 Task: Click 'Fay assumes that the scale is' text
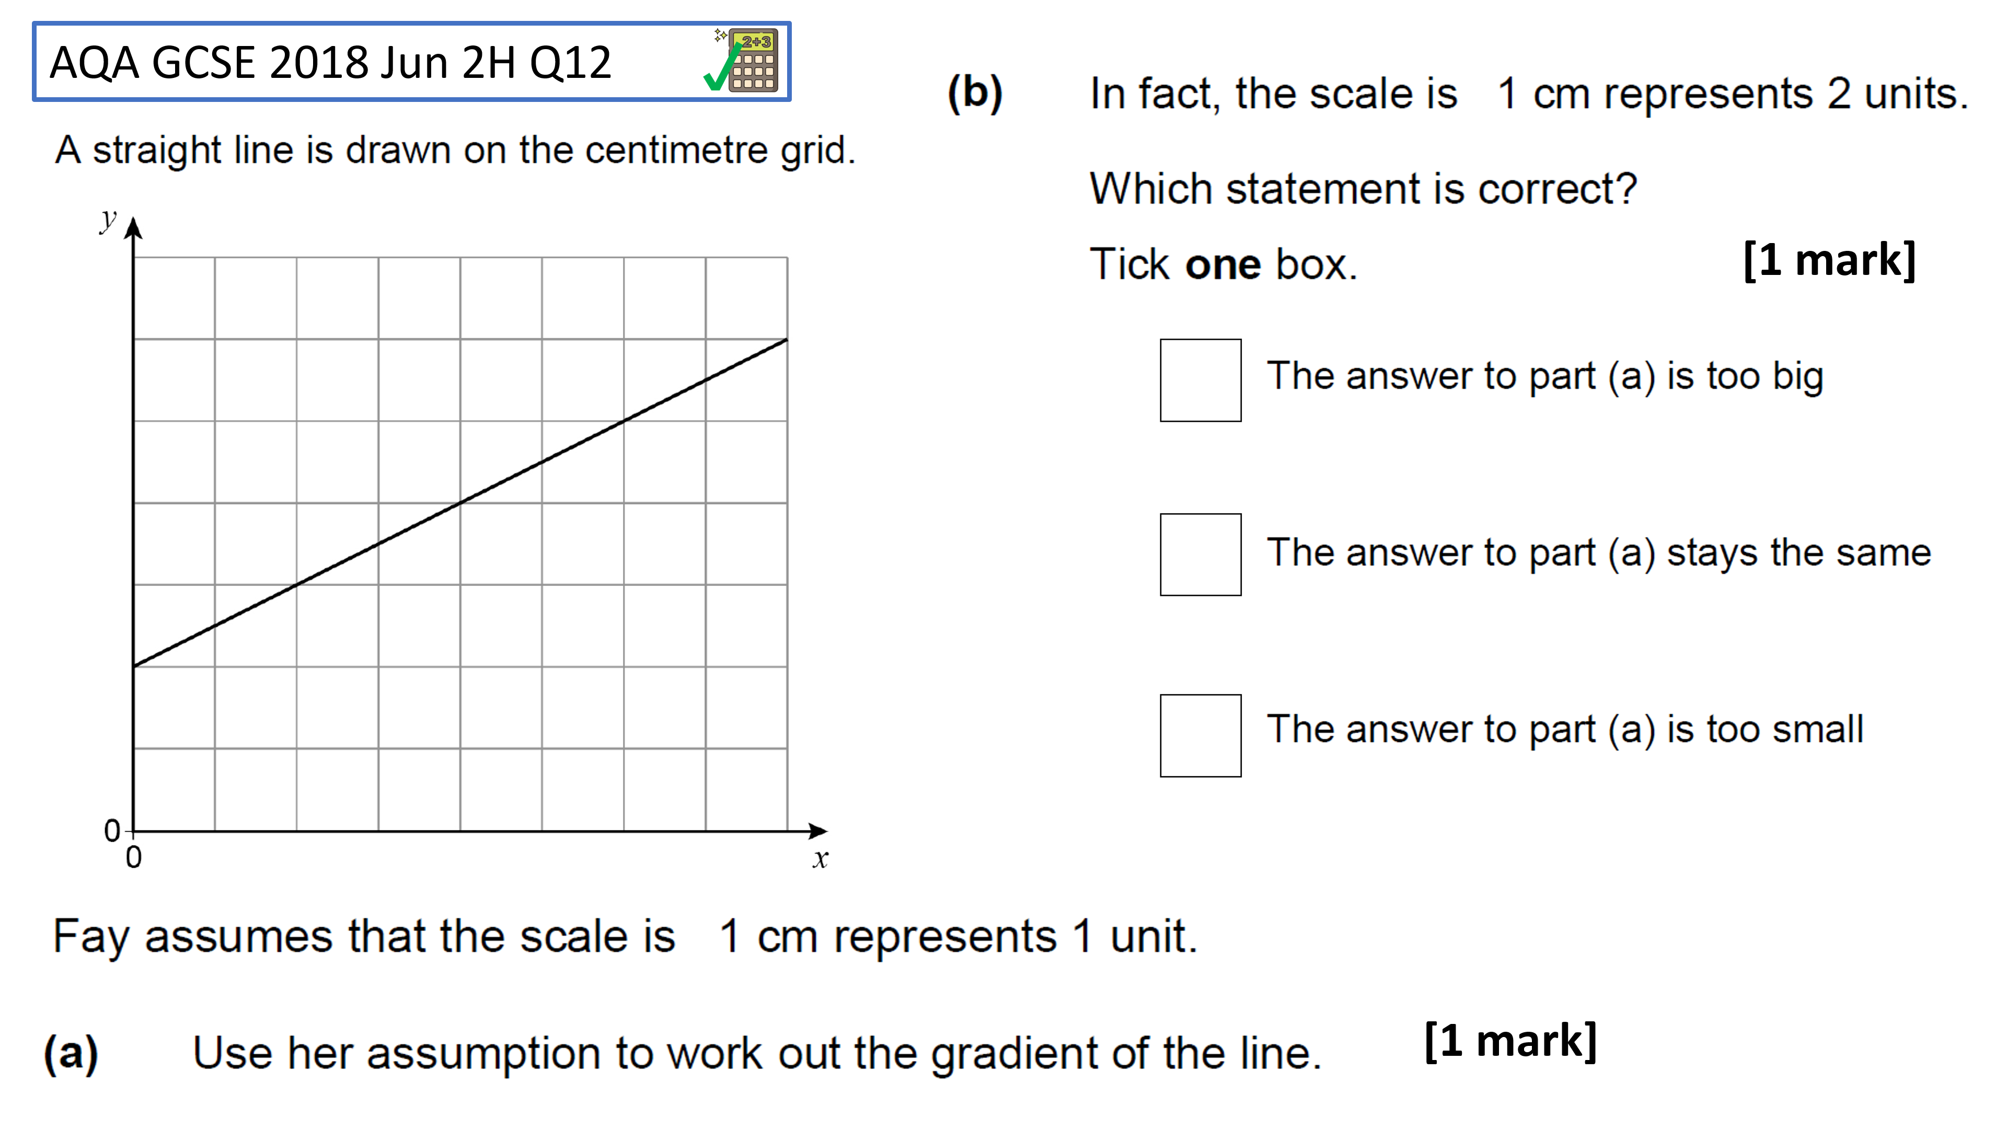click(364, 937)
